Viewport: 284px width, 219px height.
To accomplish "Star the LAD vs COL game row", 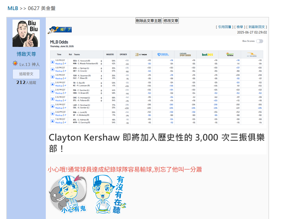I will click(x=53, y=106).
